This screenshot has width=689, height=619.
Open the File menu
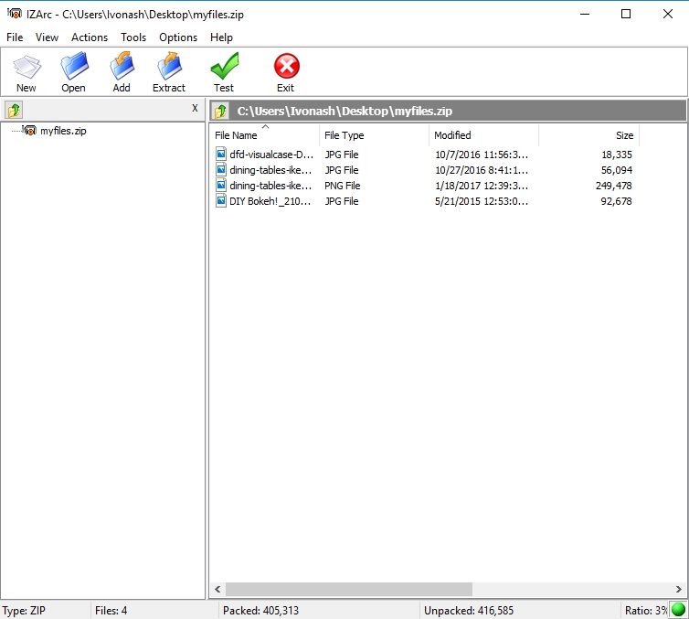click(x=15, y=37)
